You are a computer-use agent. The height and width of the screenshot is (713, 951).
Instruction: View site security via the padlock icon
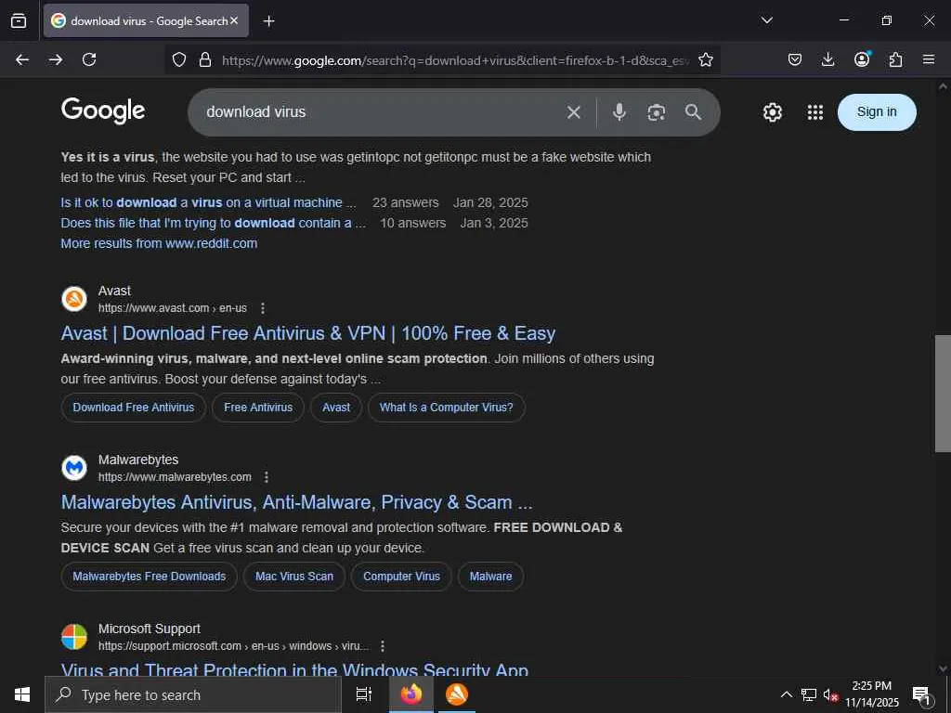point(205,59)
